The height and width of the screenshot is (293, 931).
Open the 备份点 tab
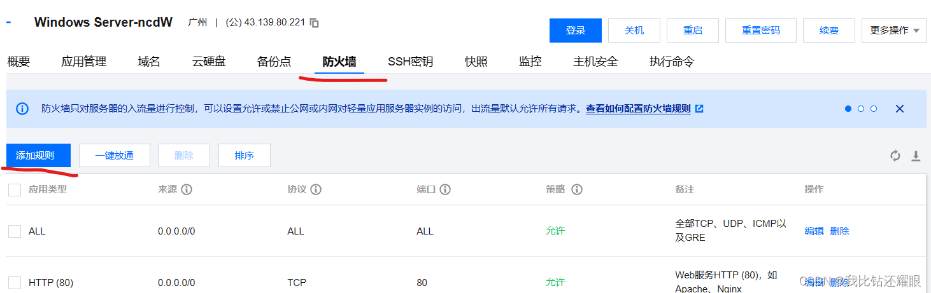[274, 62]
